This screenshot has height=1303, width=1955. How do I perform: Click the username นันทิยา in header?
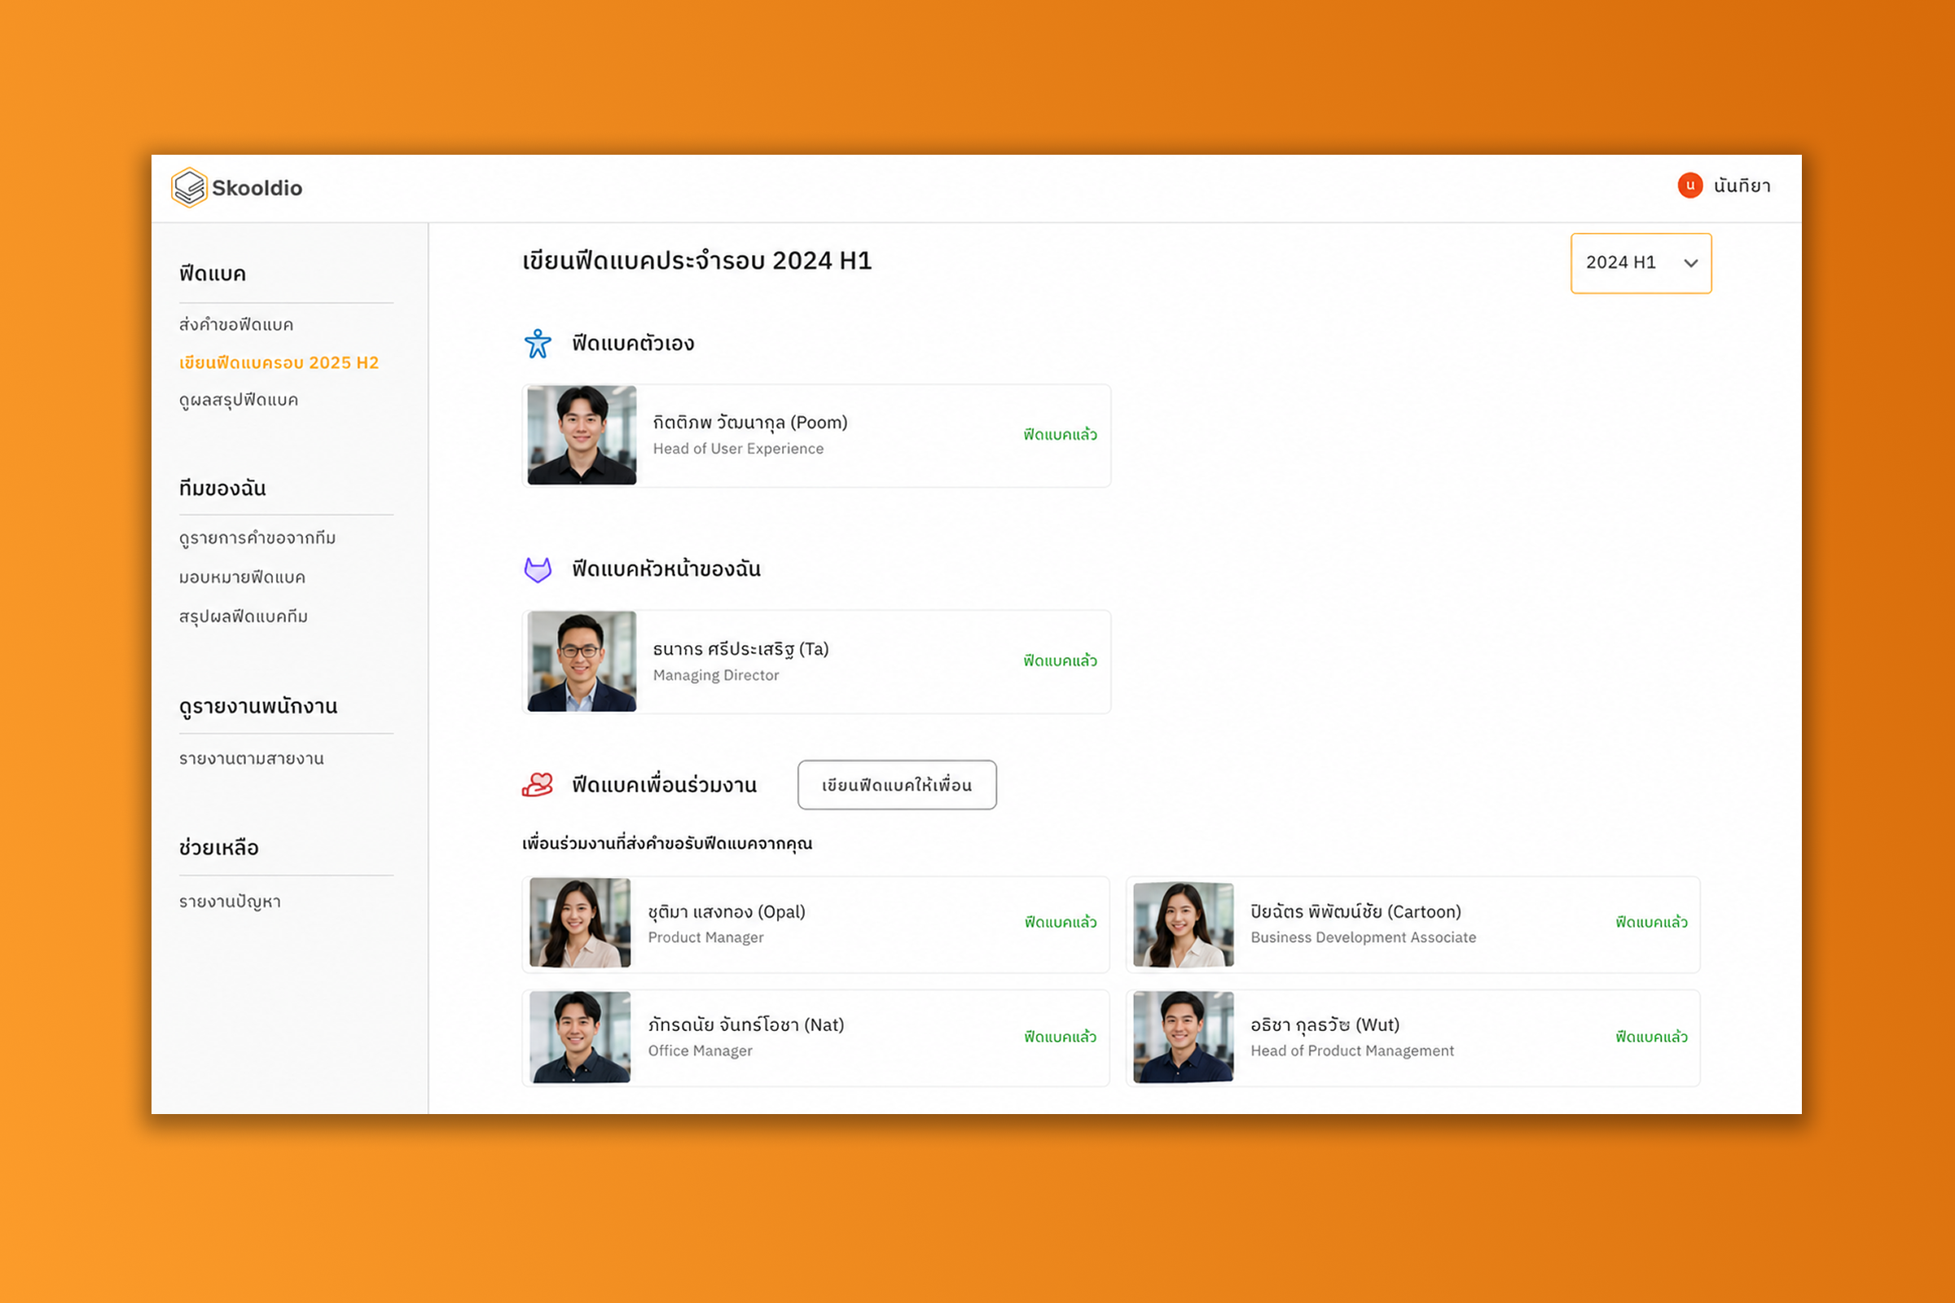click(x=1742, y=186)
